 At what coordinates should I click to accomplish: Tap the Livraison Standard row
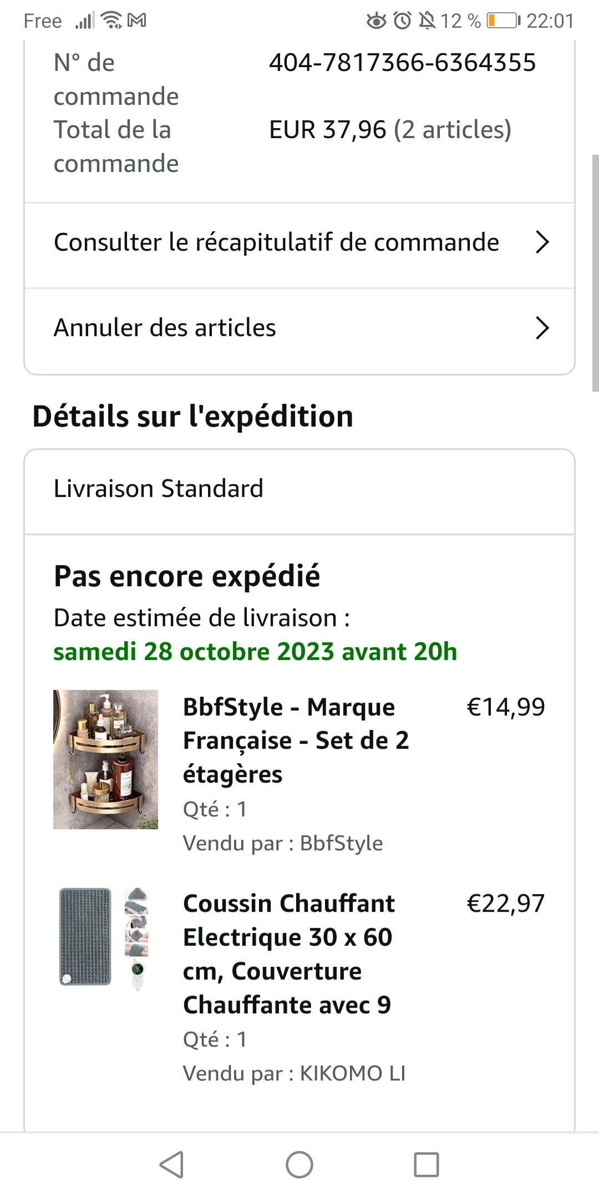click(159, 489)
